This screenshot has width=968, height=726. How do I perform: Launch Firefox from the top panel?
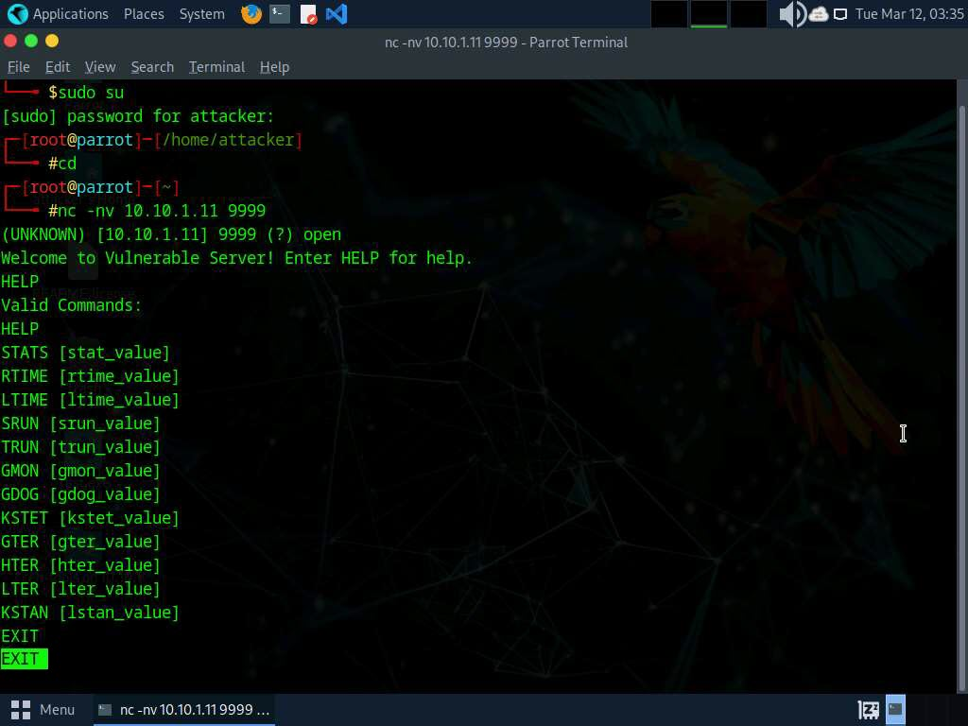(x=251, y=14)
